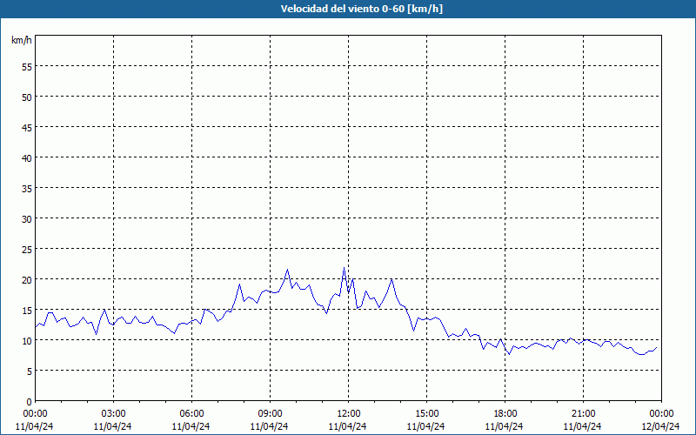Click the '15:00' time label
Viewport: 696px width, 435px height.
(x=426, y=414)
